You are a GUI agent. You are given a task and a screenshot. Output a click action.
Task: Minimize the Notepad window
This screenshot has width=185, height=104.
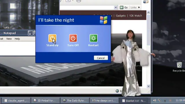click(30, 33)
